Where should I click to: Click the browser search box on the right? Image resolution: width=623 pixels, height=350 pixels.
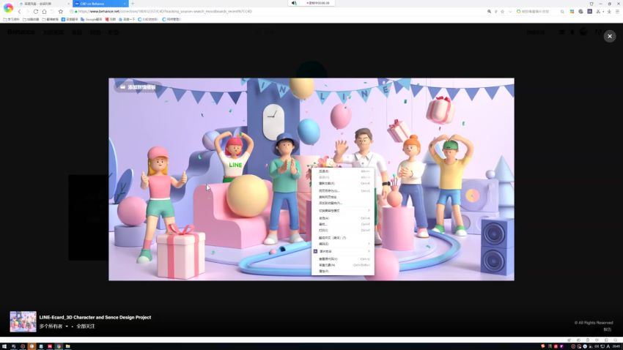537,12
